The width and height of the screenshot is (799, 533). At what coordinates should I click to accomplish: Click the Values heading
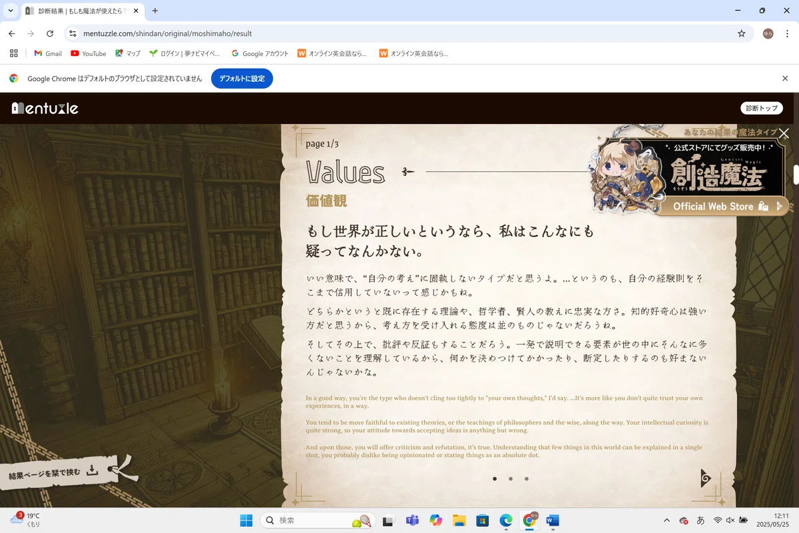[x=346, y=172]
